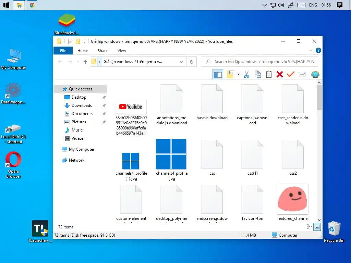
Task: Select css(1) file
Action: pos(252,158)
